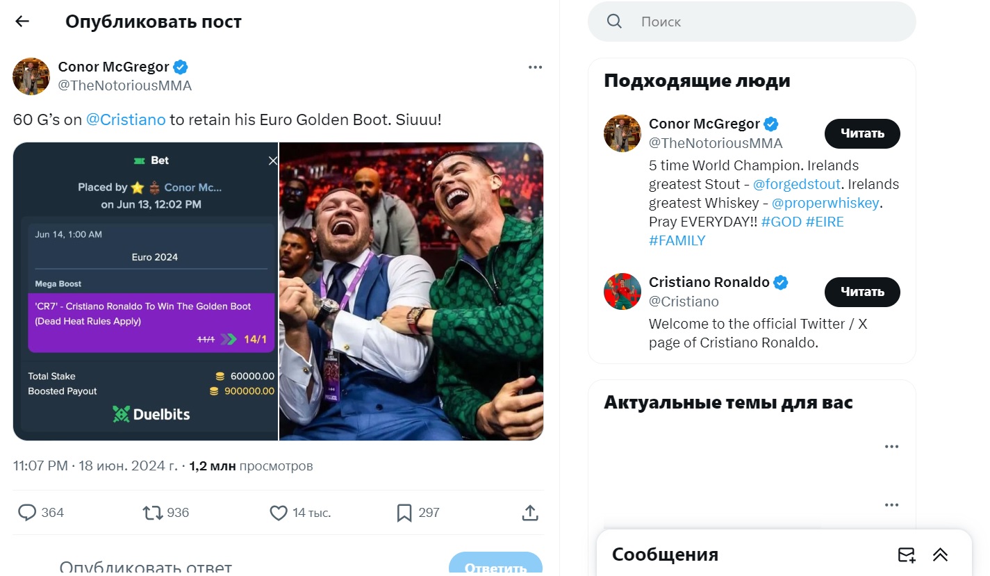The image size is (990, 576).
Task: Open options for second trending topic
Action: [x=891, y=505]
